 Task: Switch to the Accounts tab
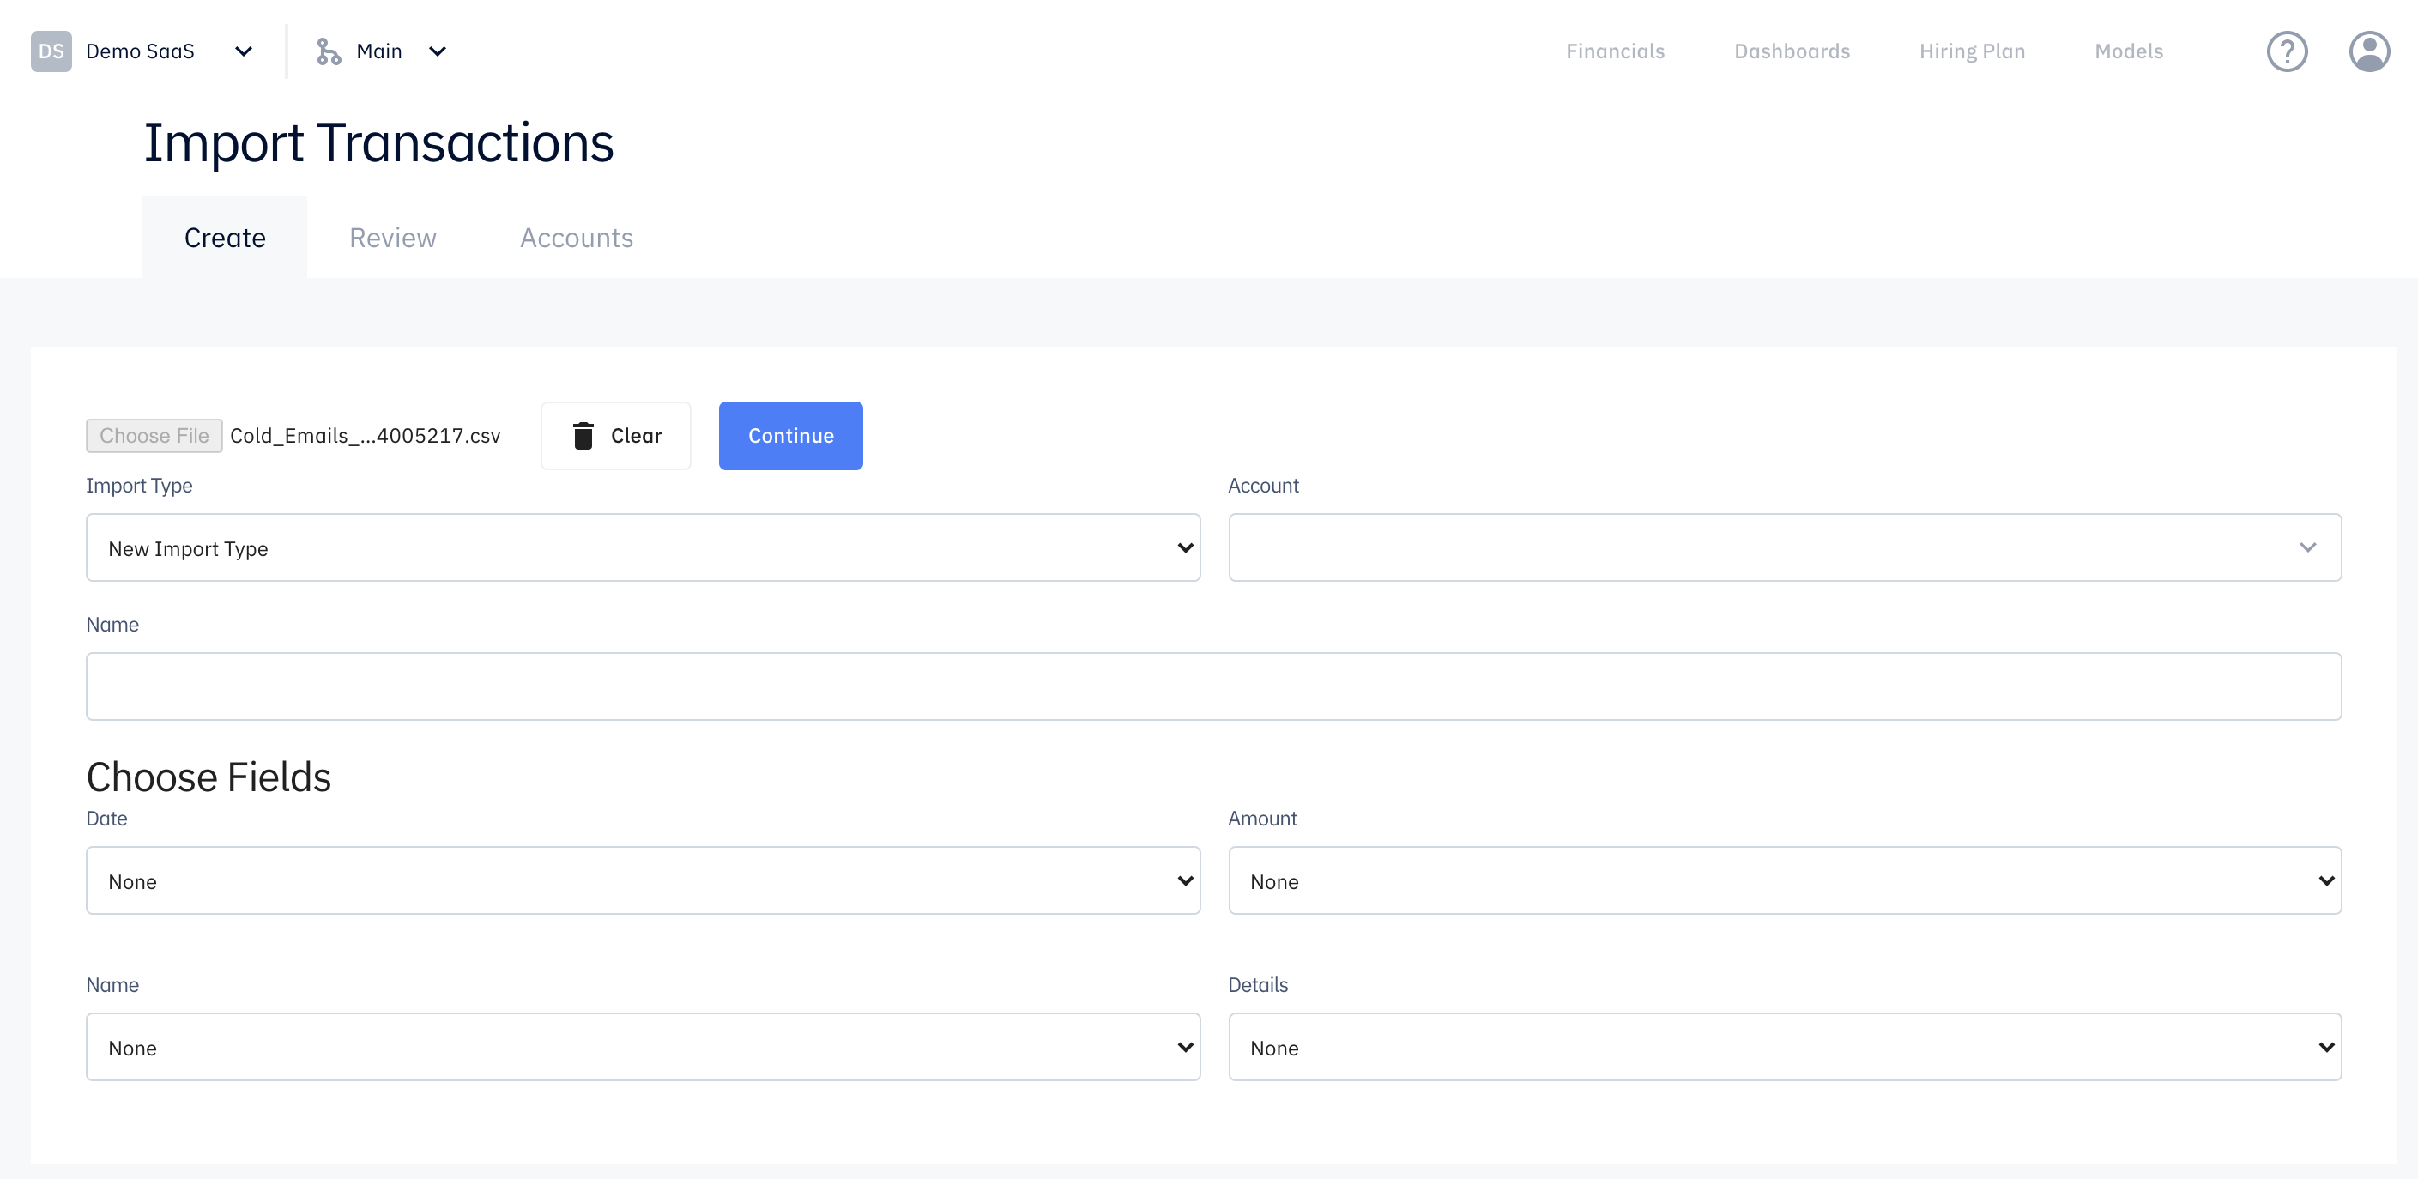(x=577, y=238)
